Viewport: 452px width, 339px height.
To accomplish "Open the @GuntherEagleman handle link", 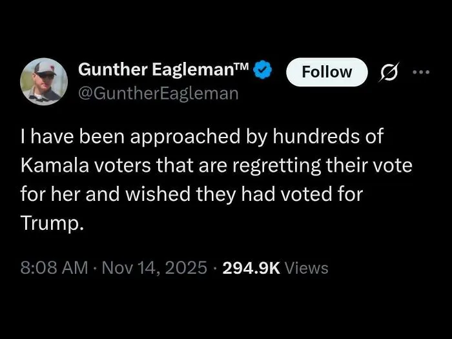I will click(x=158, y=94).
